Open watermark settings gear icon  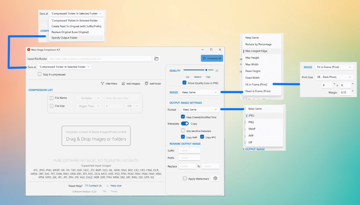(215, 179)
